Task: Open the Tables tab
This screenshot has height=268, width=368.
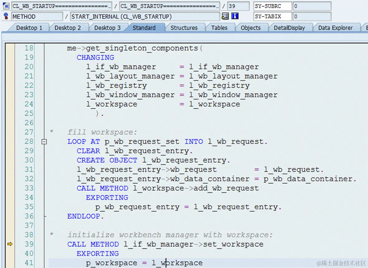Action: [219, 28]
